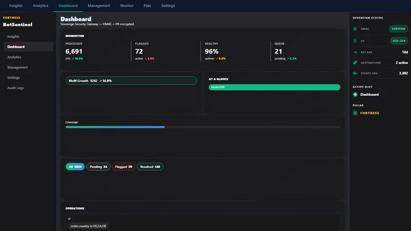Filter by Pending 34 pill
411x231 pixels.
pos(99,167)
